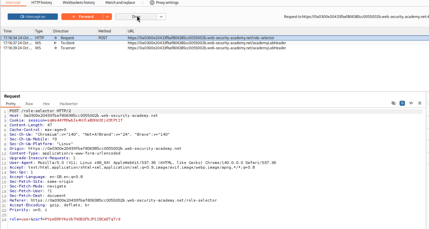Forward the intercepted request
Screen dimensions: 429x229
[82, 17]
